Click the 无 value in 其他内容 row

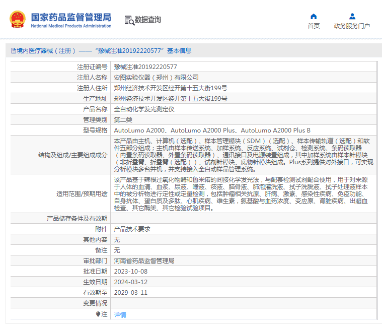pyautogui.click(x=117, y=240)
